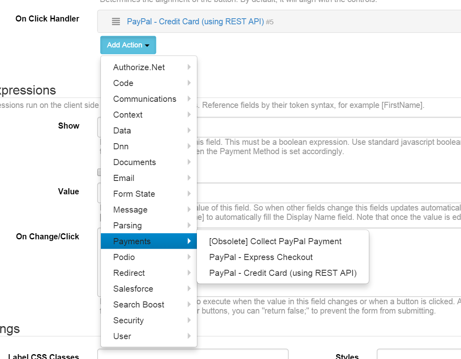461x359 pixels.
Task: Select the Search Boost menu entry
Action: 139,305
